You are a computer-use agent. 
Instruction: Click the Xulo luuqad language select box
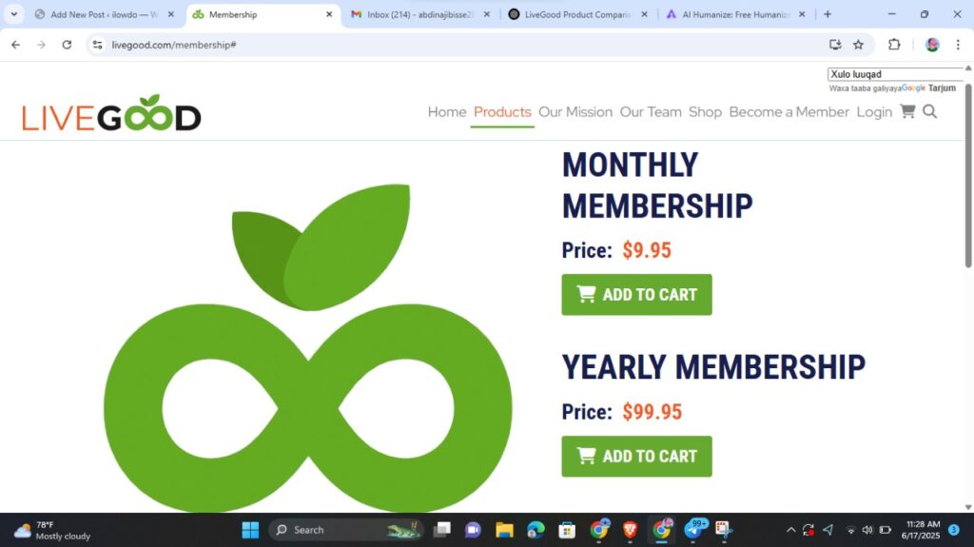895,74
